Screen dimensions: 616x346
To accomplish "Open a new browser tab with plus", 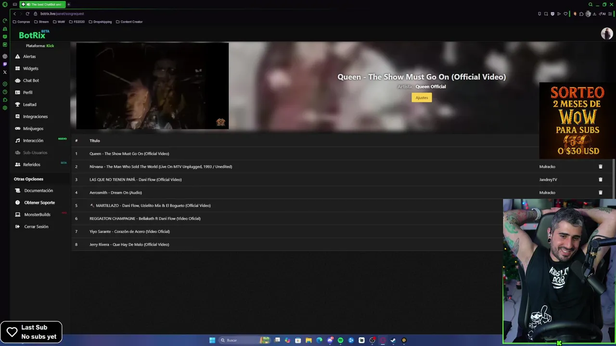I will pyautogui.click(x=68, y=4).
